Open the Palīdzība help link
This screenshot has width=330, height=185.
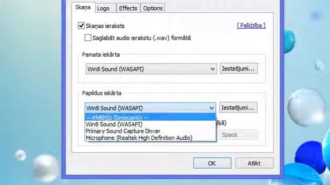(251, 25)
